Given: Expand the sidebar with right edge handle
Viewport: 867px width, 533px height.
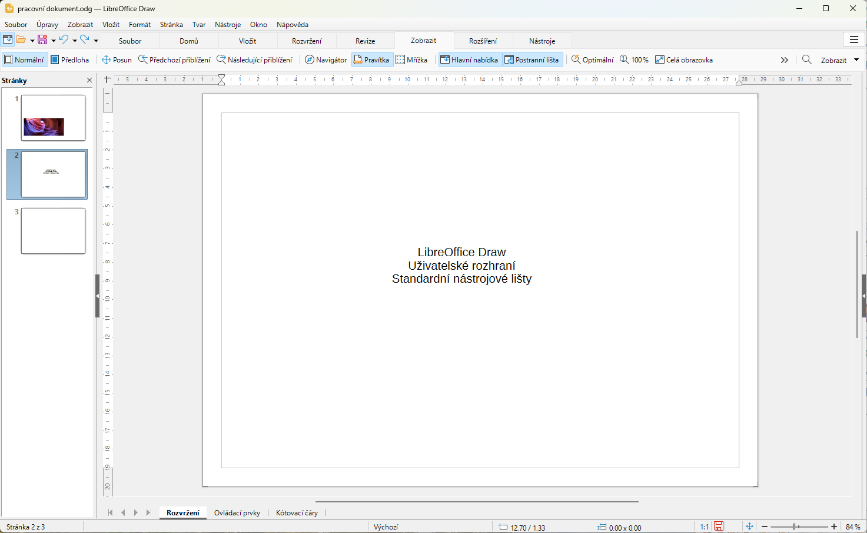Looking at the screenshot, I should [x=863, y=296].
